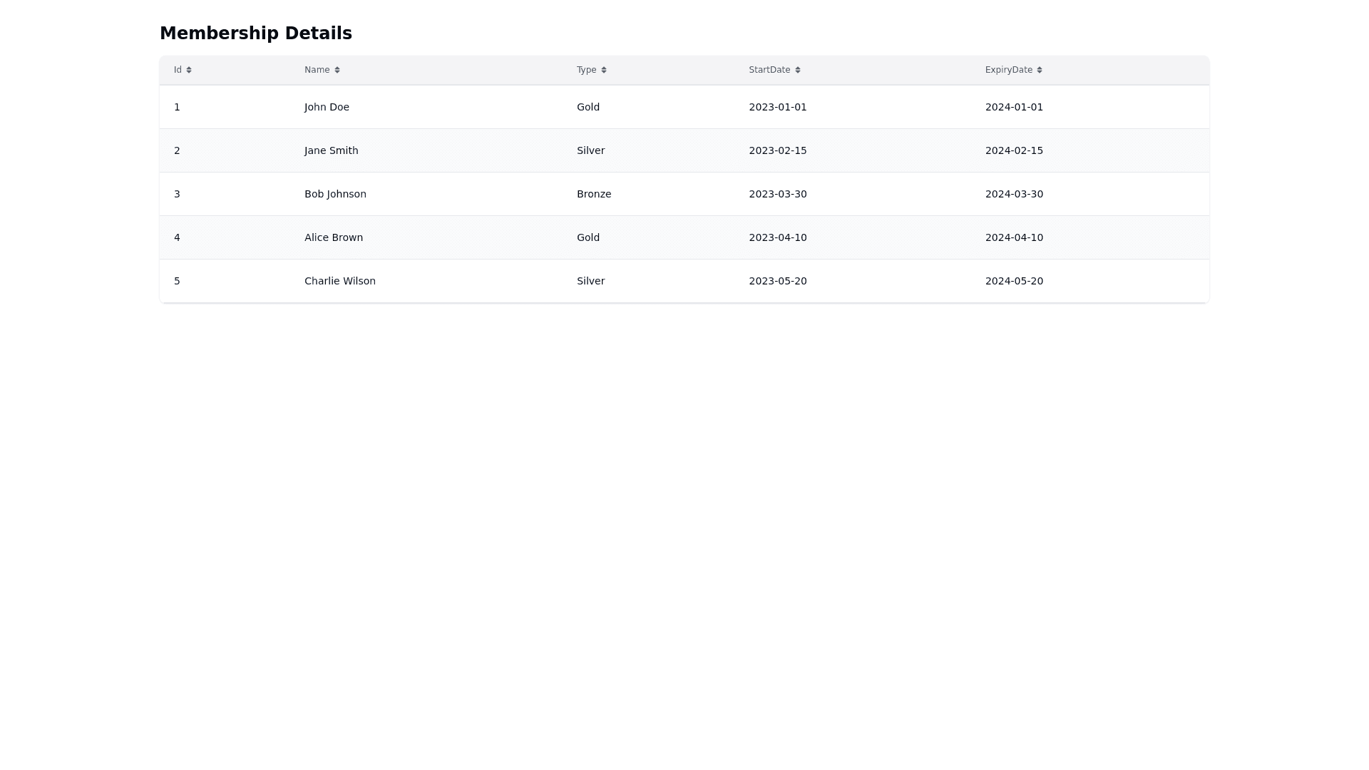Click the sort icon next to ExpiryDate
Image resolution: width=1369 pixels, height=770 pixels.
pos(1040,70)
